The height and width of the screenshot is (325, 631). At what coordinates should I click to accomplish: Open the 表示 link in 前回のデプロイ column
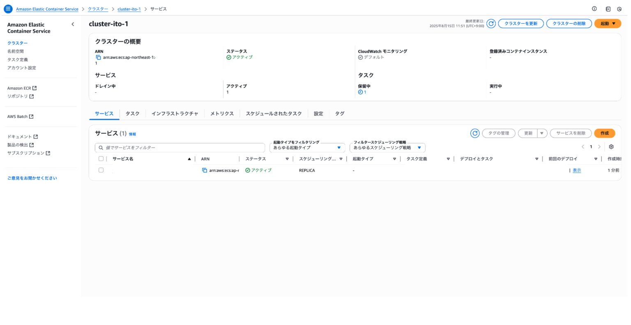[577, 170]
